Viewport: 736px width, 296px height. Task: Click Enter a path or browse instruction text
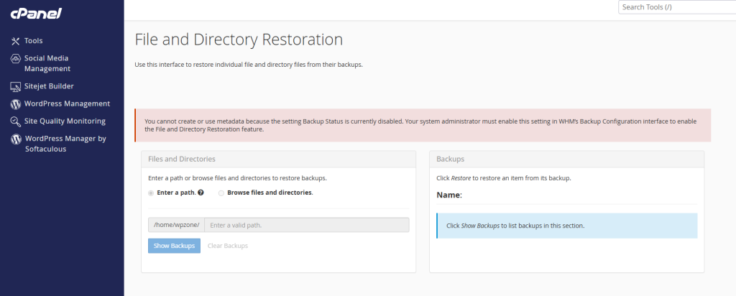tap(237, 179)
